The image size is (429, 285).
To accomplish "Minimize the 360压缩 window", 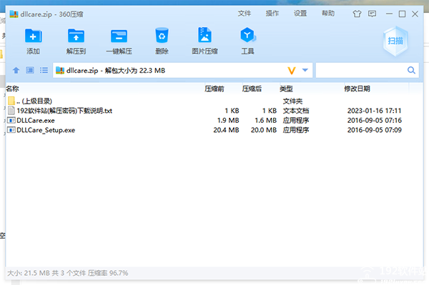I will tap(390, 14).
